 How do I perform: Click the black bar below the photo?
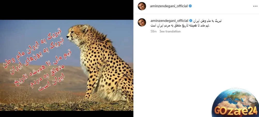click(x=67, y=114)
